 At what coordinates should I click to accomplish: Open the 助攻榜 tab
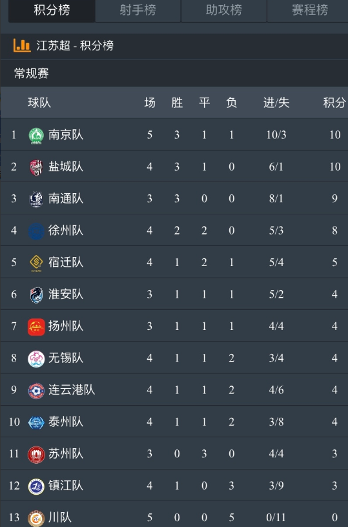pos(223,10)
